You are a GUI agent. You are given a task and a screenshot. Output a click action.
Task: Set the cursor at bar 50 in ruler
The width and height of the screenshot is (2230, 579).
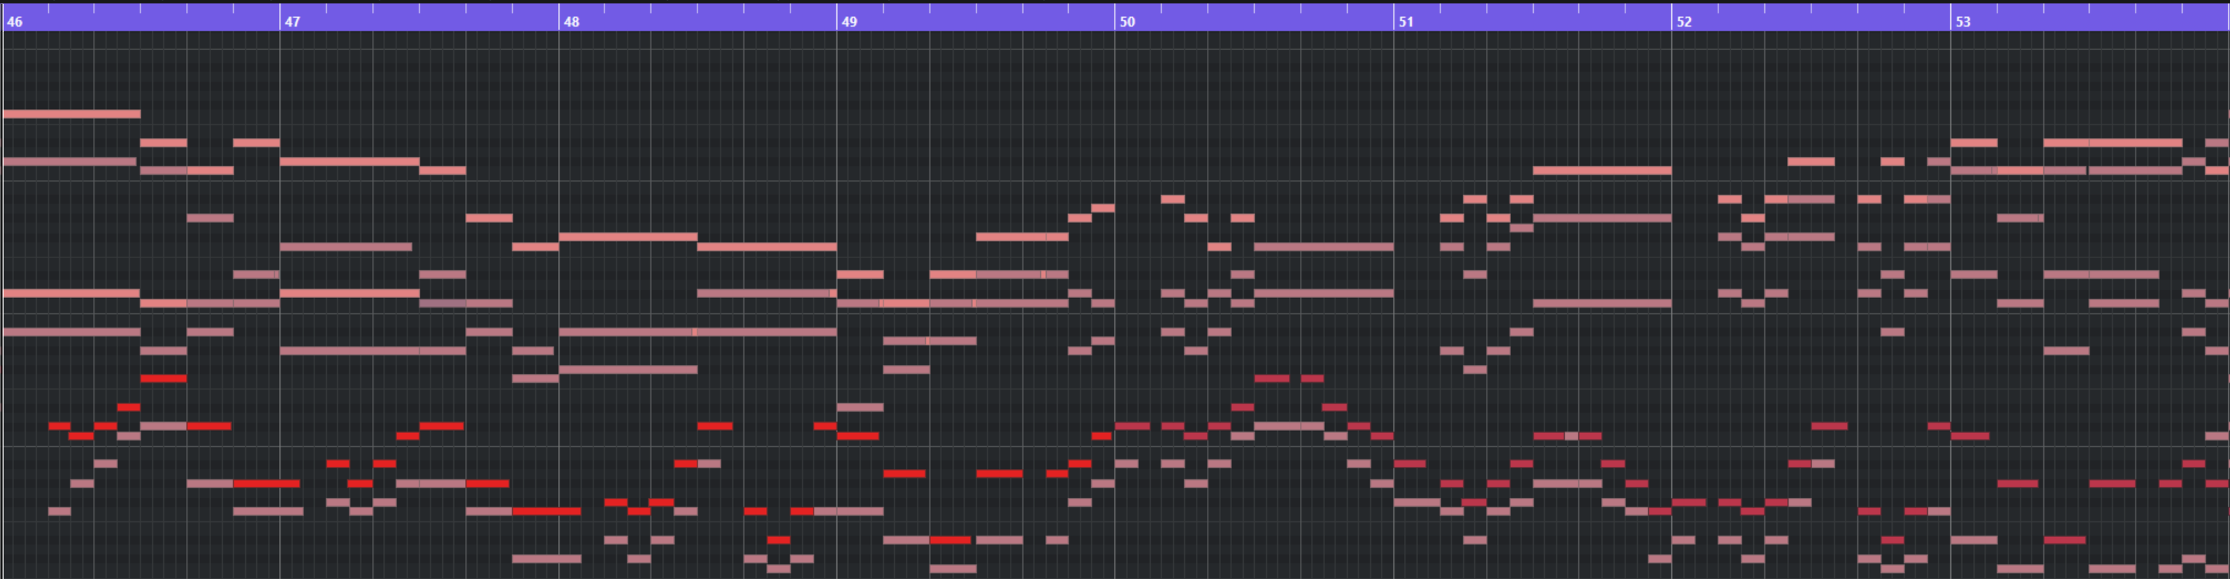1127,21
